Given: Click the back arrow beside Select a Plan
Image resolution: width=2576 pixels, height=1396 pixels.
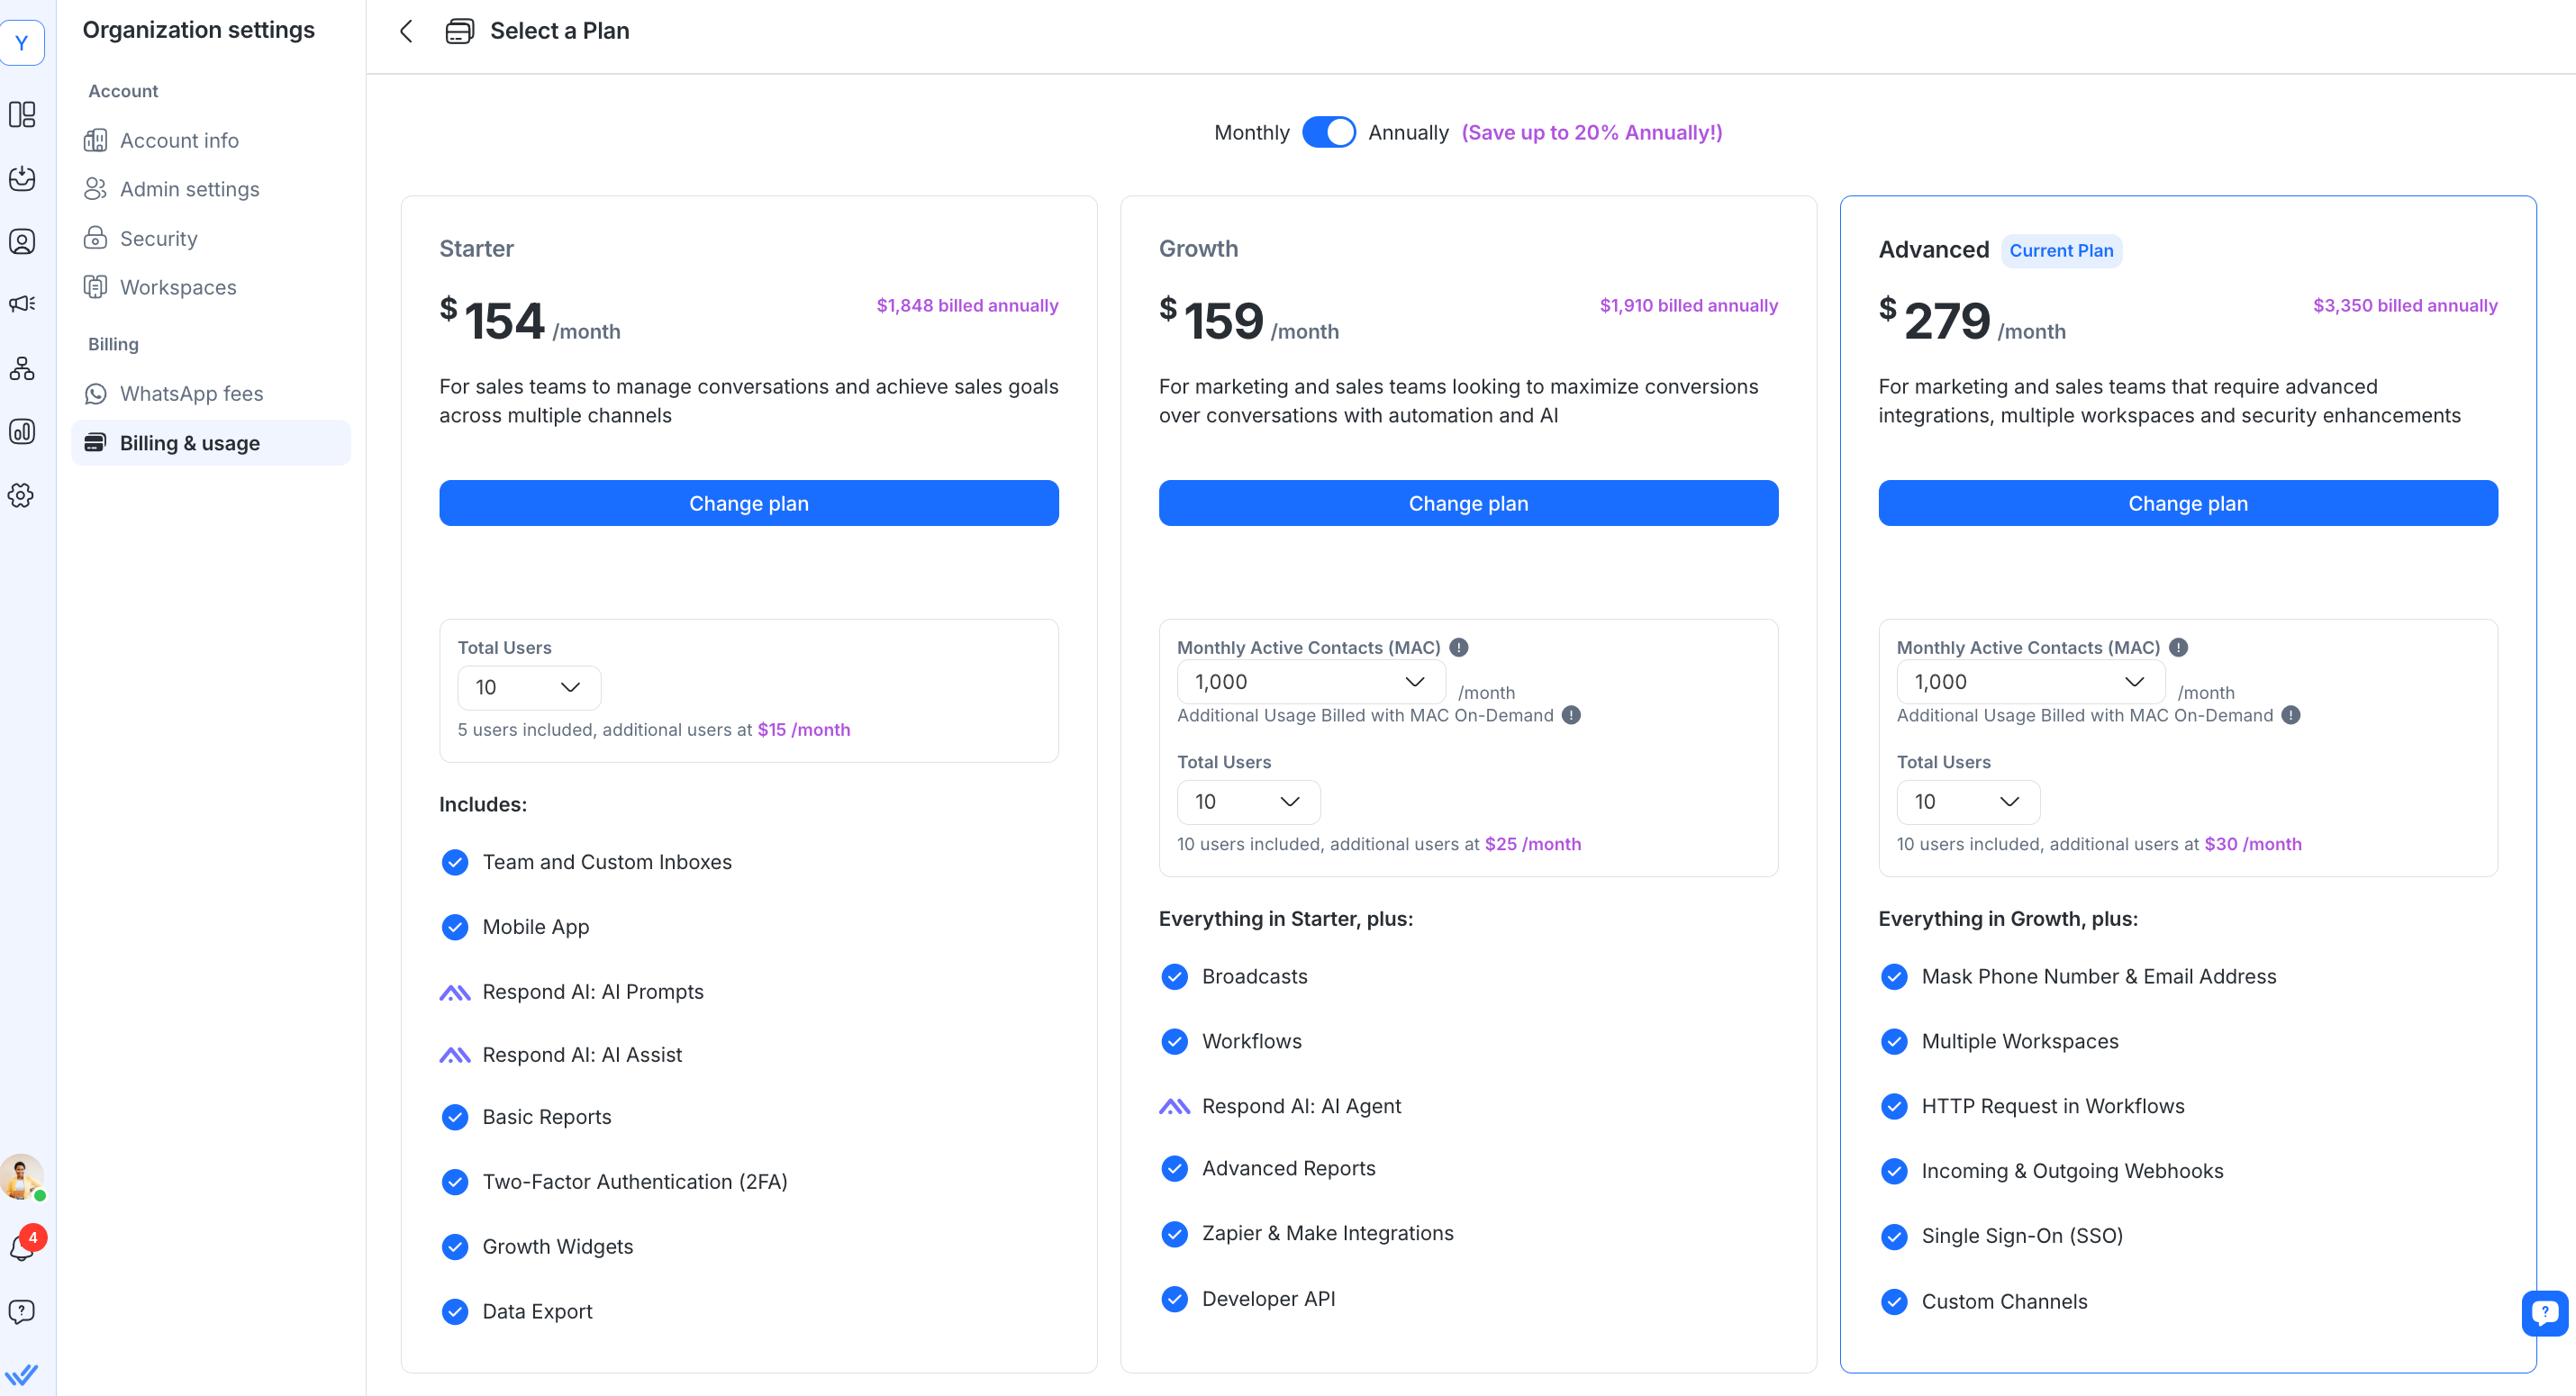Looking at the screenshot, I should click(x=406, y=31).
